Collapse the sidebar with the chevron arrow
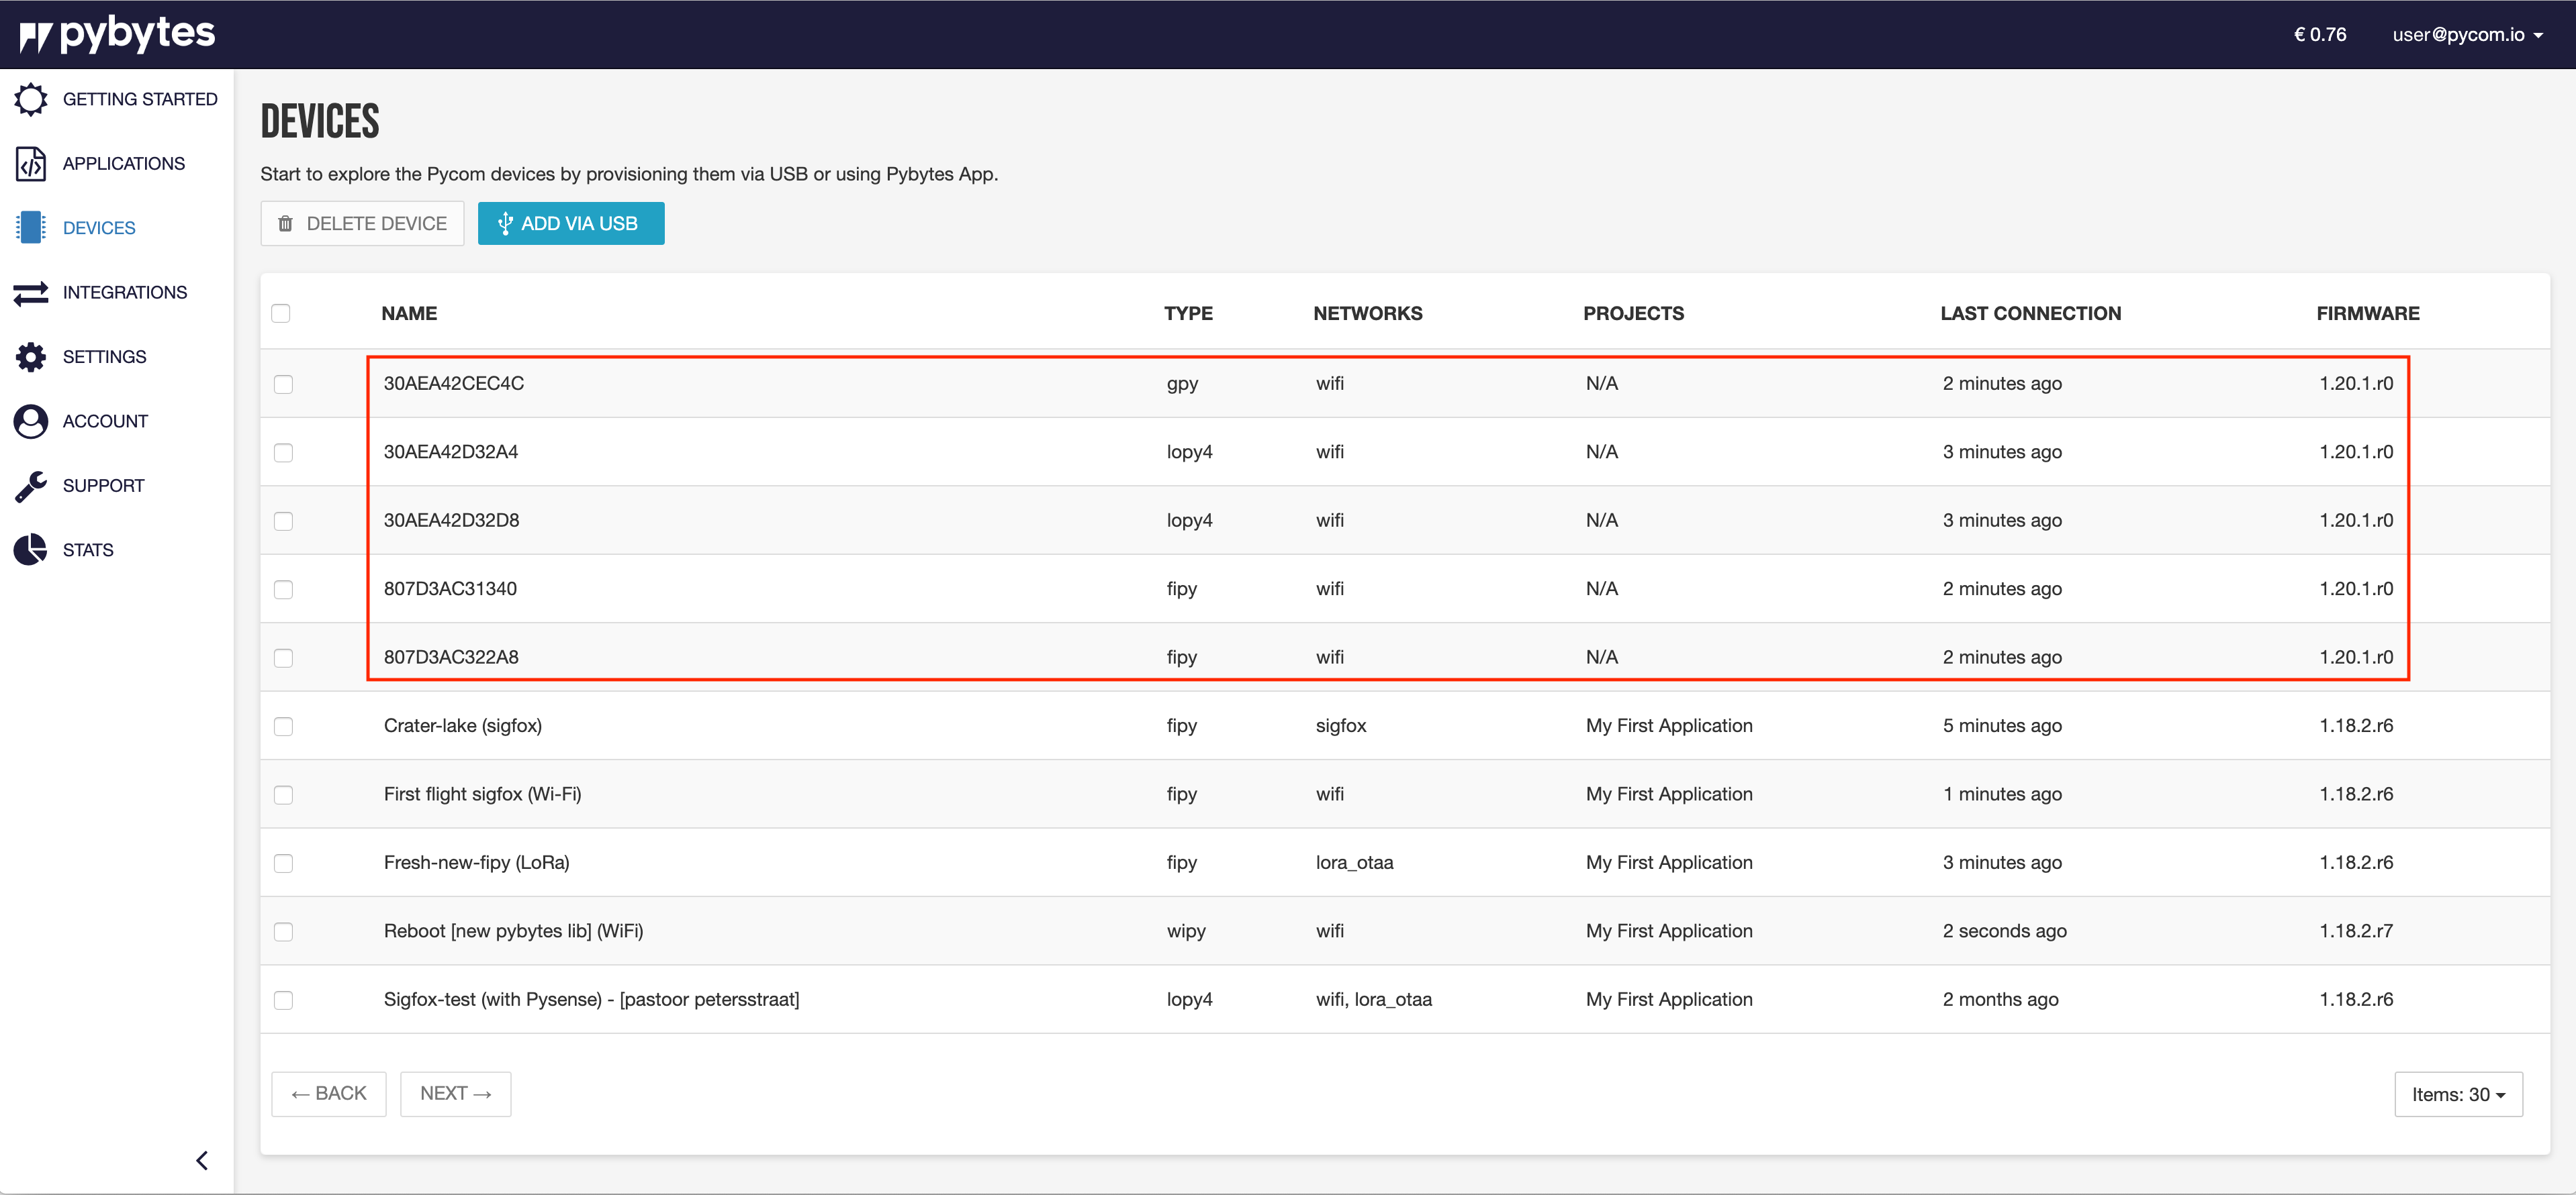The width and height of the screenshot is (2576, 1195). coord(202,1160)
